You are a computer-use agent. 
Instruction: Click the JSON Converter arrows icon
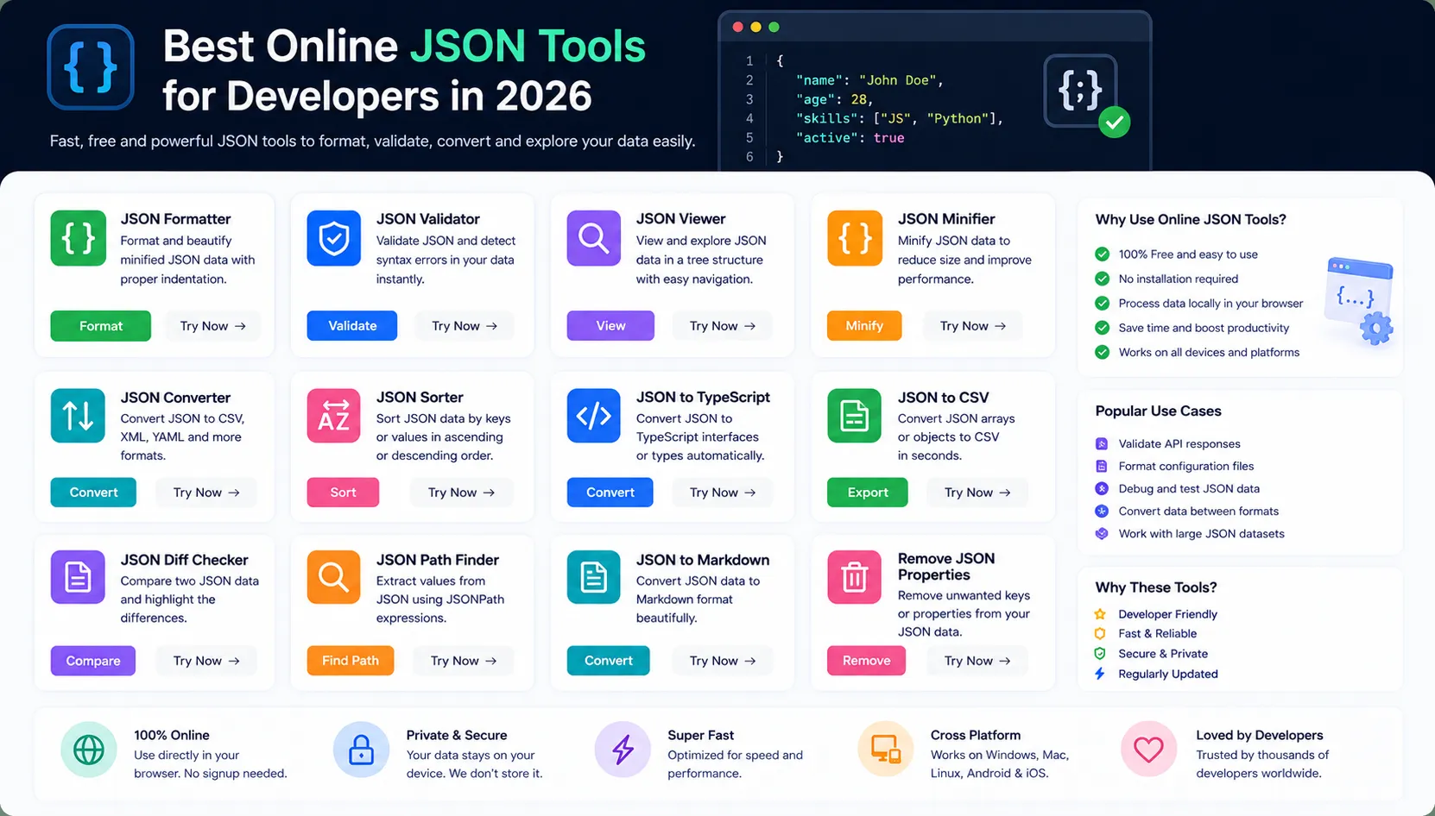click(78, 416)
